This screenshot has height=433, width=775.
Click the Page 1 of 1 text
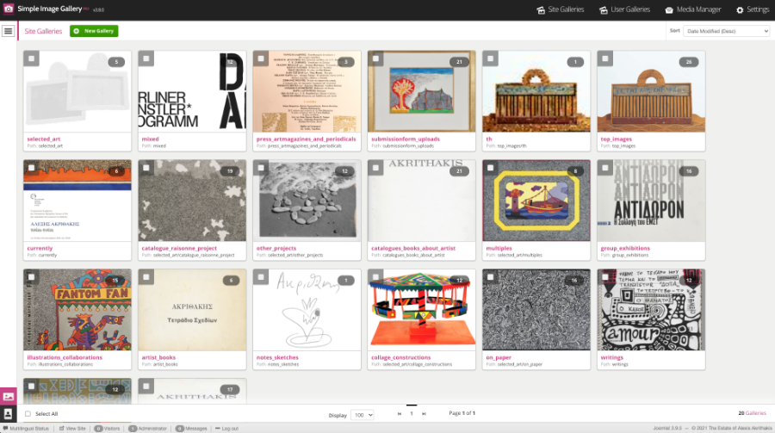462,412
